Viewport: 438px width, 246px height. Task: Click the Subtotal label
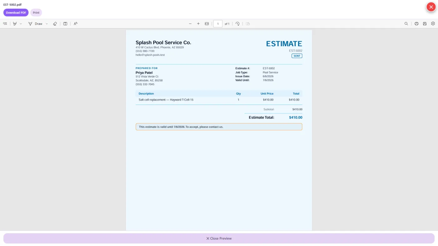269,110
